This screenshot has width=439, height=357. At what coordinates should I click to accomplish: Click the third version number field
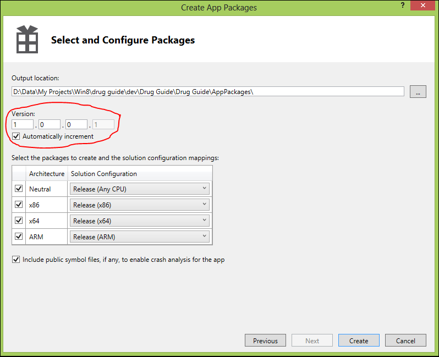(x=76, y=125)
